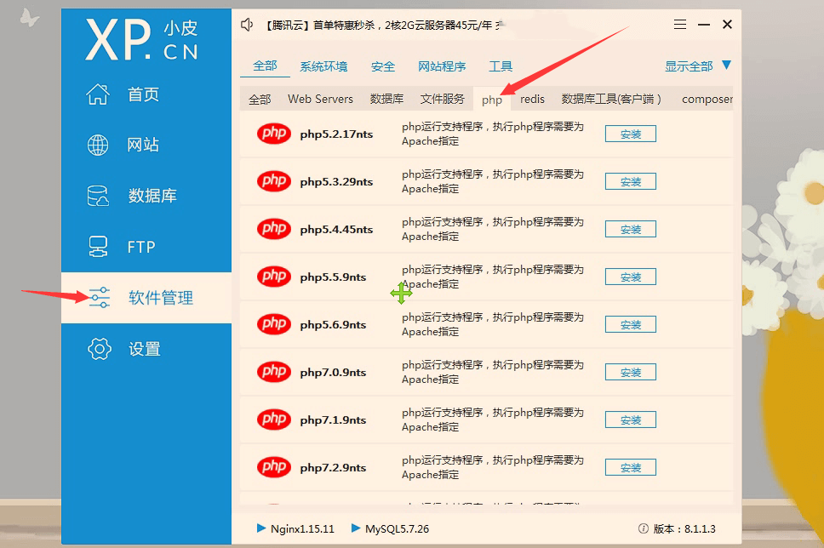Install php7.1.9nts with 安装 button
This screenshot has height=548, width=824.
(631, 420)
